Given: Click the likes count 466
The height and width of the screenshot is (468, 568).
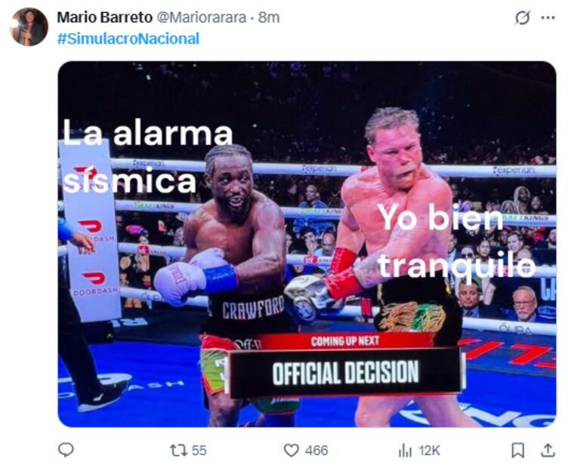Looking at the screenshot, I should pos(316,451).
